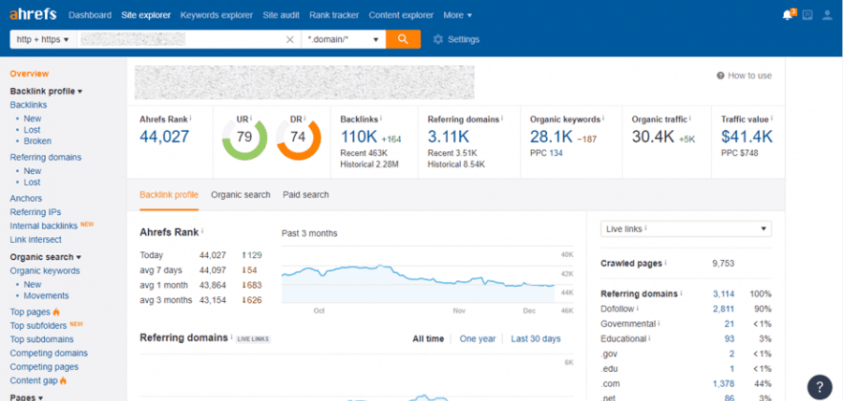Viewport: 843px width, 401px height.
Task: Collapse the Organic search sidebar section
Action: point(45,257)
